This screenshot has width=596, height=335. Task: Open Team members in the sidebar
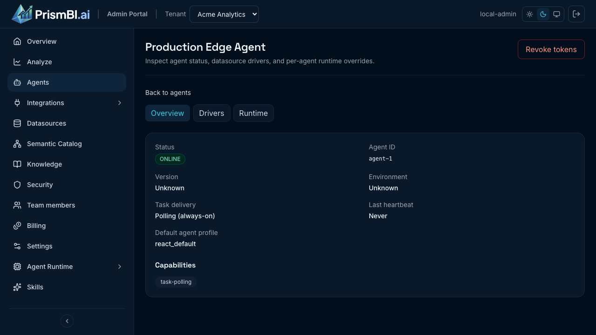[x=67, y=205]
